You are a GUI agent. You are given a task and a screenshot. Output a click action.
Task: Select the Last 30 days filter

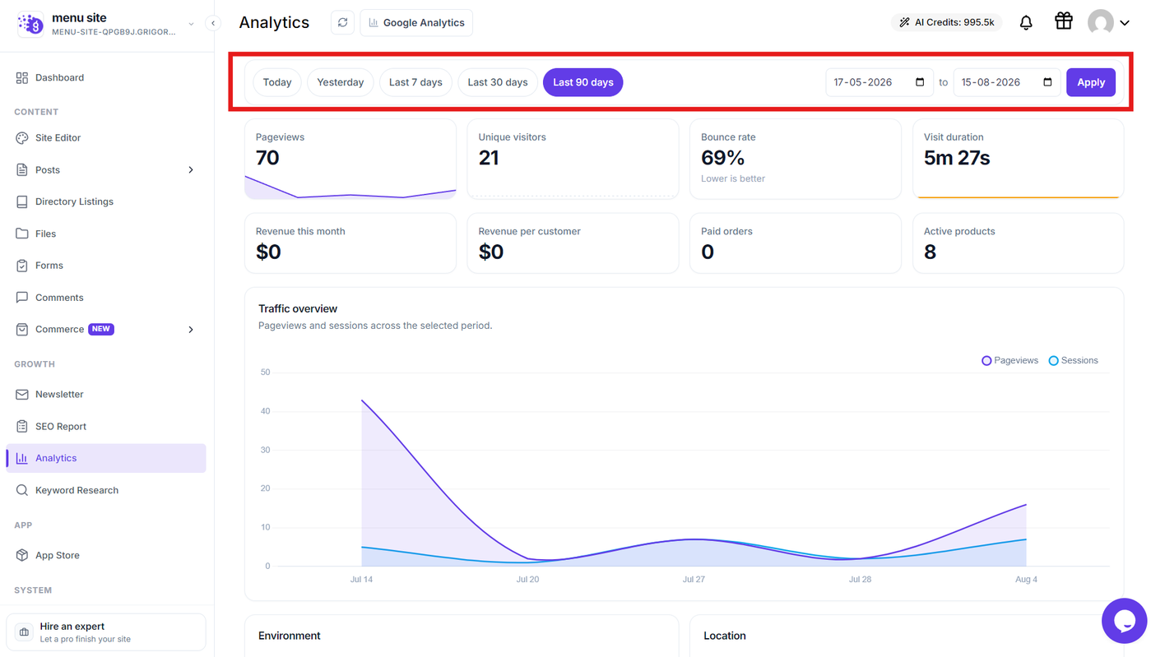tap(498, 82)
